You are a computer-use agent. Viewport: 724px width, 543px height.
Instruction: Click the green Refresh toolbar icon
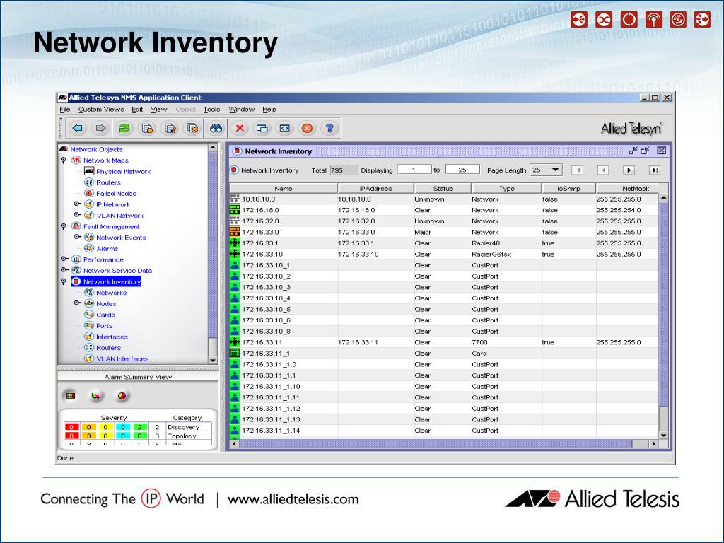(x=124, y=128)
